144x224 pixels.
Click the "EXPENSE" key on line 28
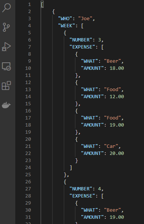82,196
